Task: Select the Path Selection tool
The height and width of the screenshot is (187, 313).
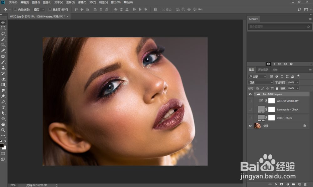Action: (x=3, y=113)
